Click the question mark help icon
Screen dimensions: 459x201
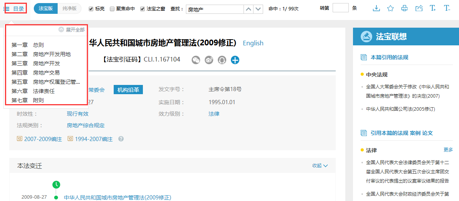[121, 139]
